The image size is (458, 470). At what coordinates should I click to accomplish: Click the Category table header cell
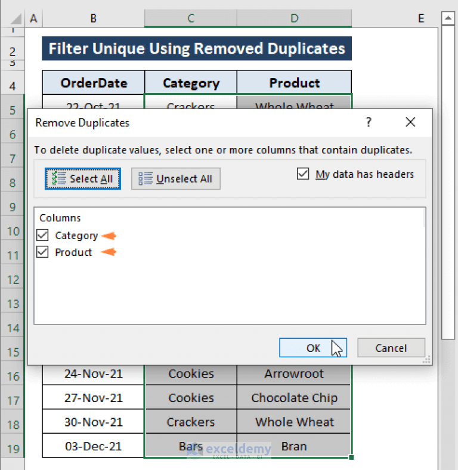click(x=191, y=83)
